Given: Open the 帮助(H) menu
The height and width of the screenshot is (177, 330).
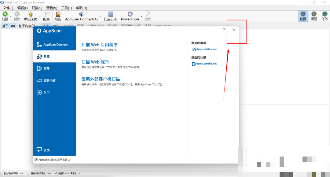Looking at the screenshot, I should click(82, 8).
